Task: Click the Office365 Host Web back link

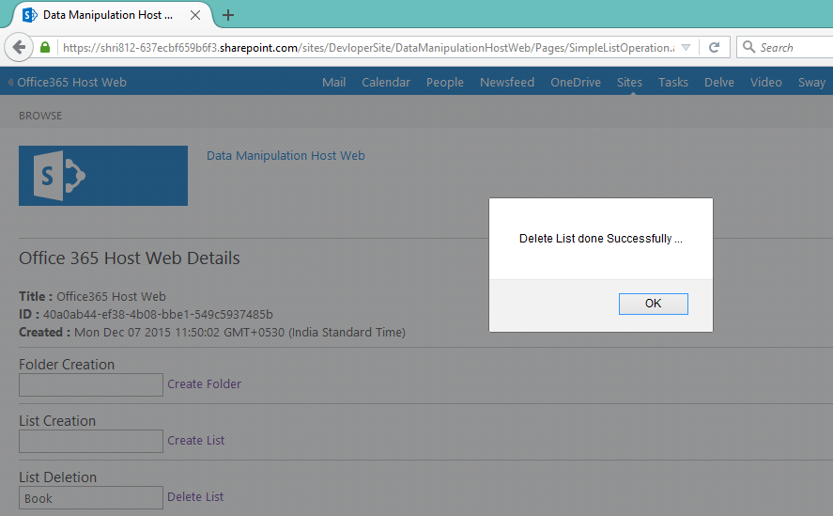Action: click(68, 83)
